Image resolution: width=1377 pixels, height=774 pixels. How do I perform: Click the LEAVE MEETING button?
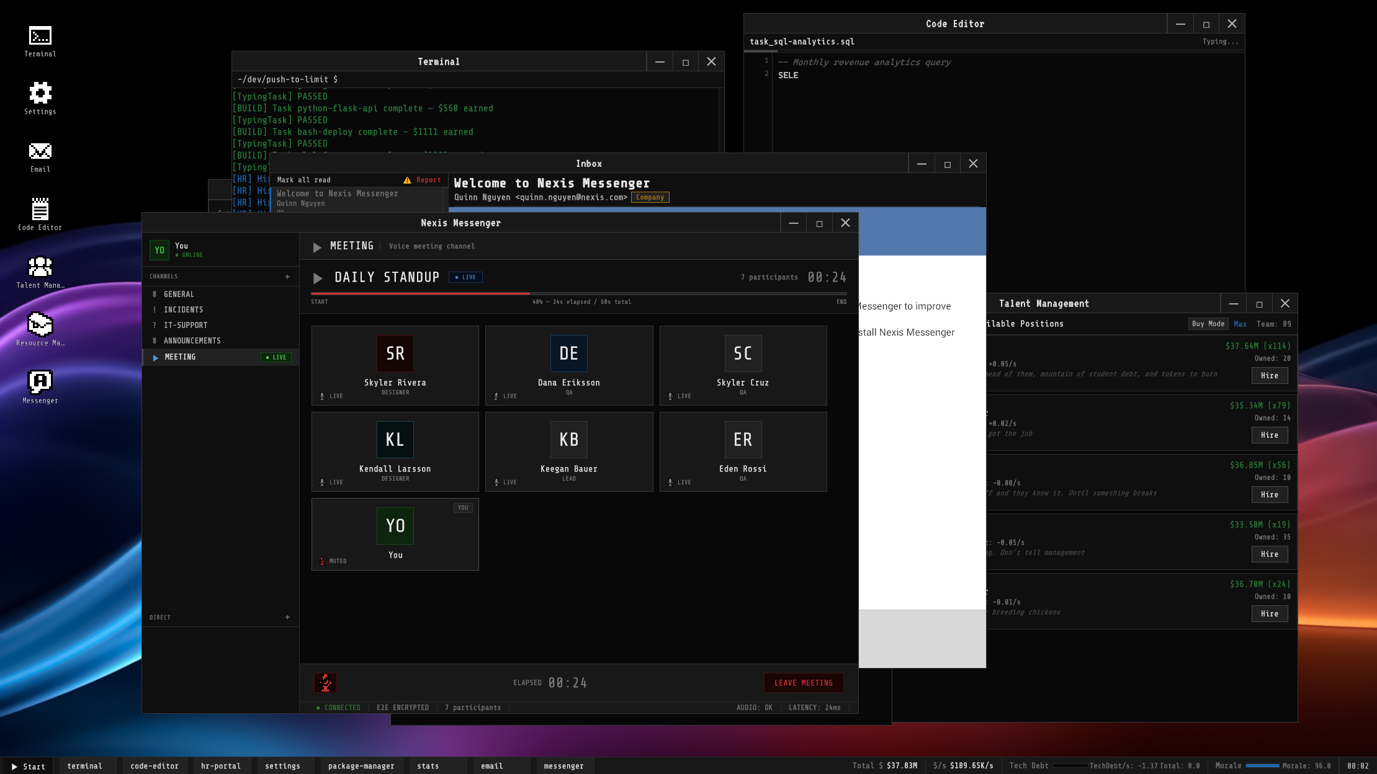(803, 683)
